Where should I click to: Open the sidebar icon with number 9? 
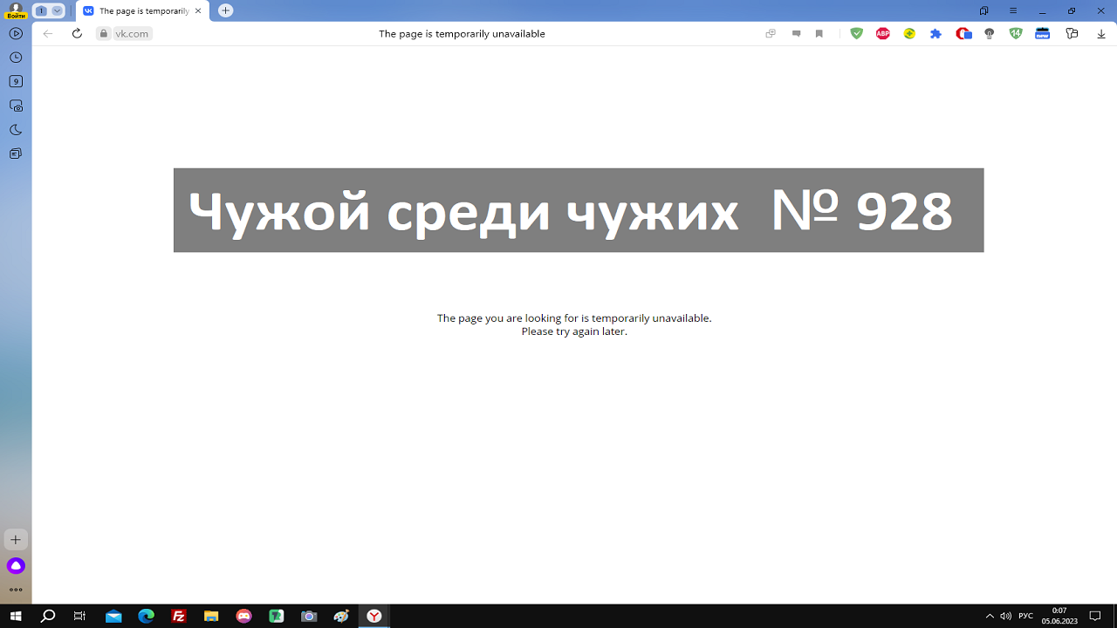click(16, 81)
